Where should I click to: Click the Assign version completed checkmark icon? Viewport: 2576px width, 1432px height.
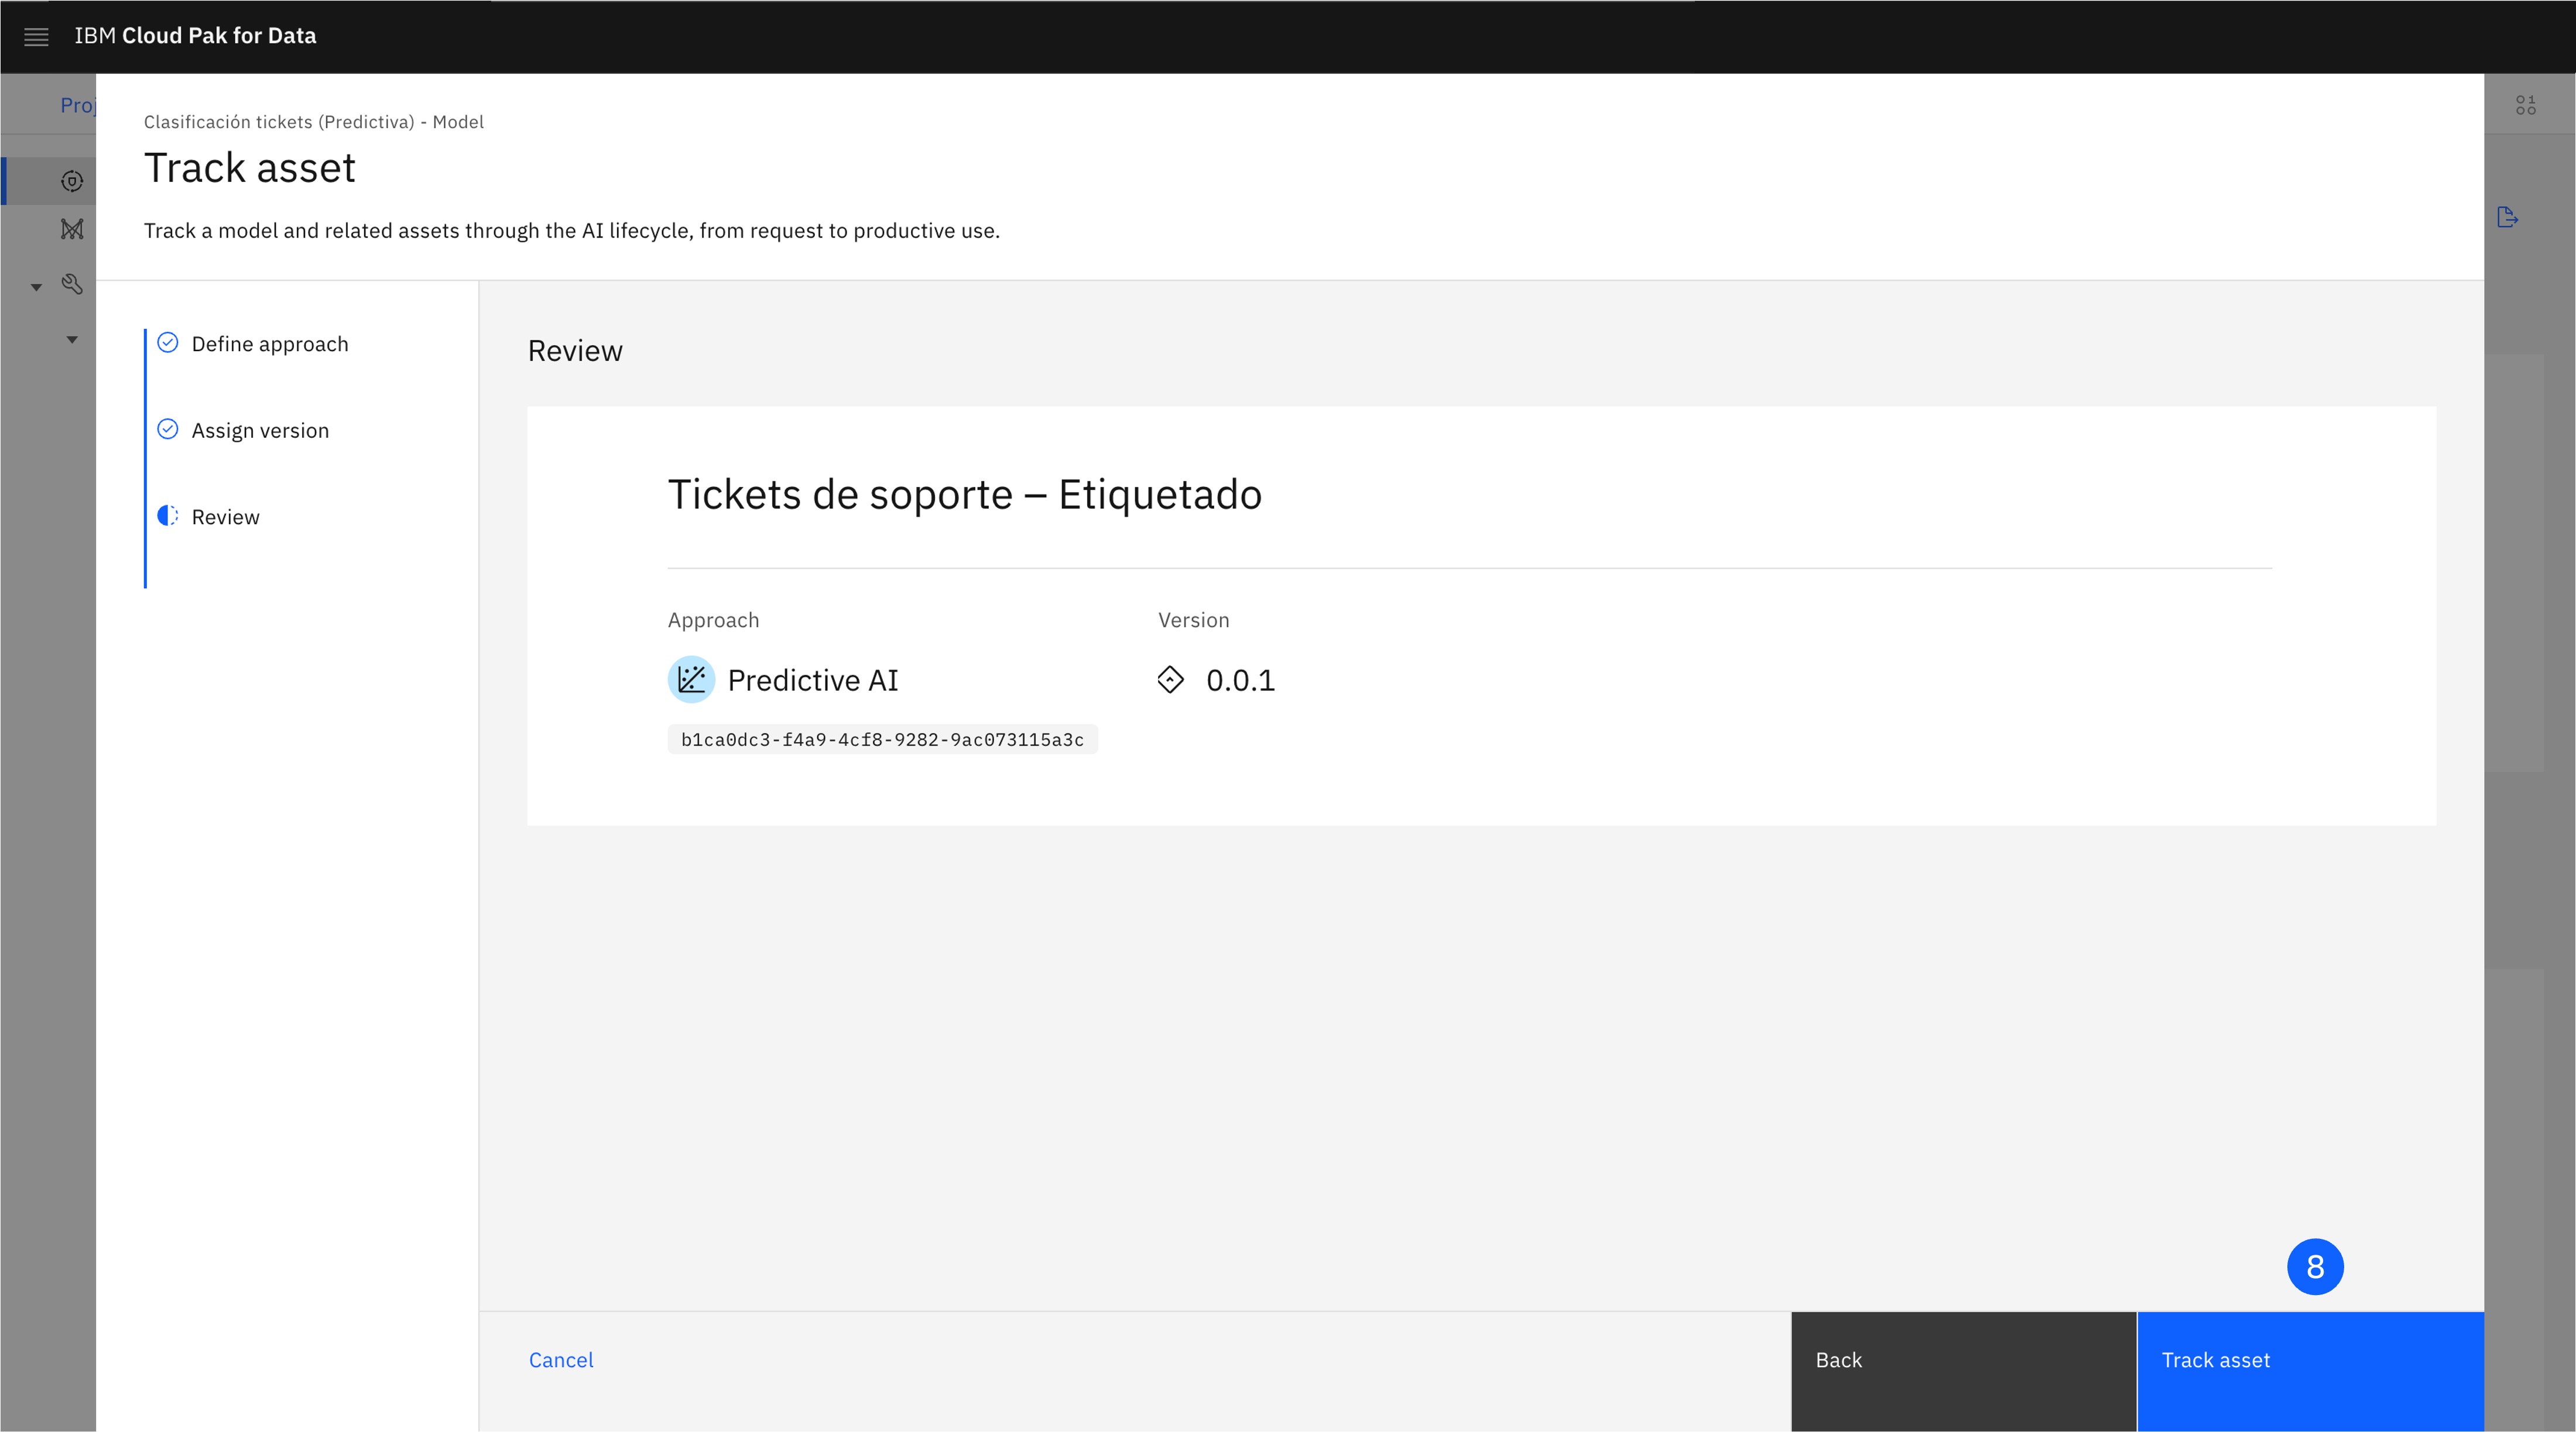tap(168, 430)
